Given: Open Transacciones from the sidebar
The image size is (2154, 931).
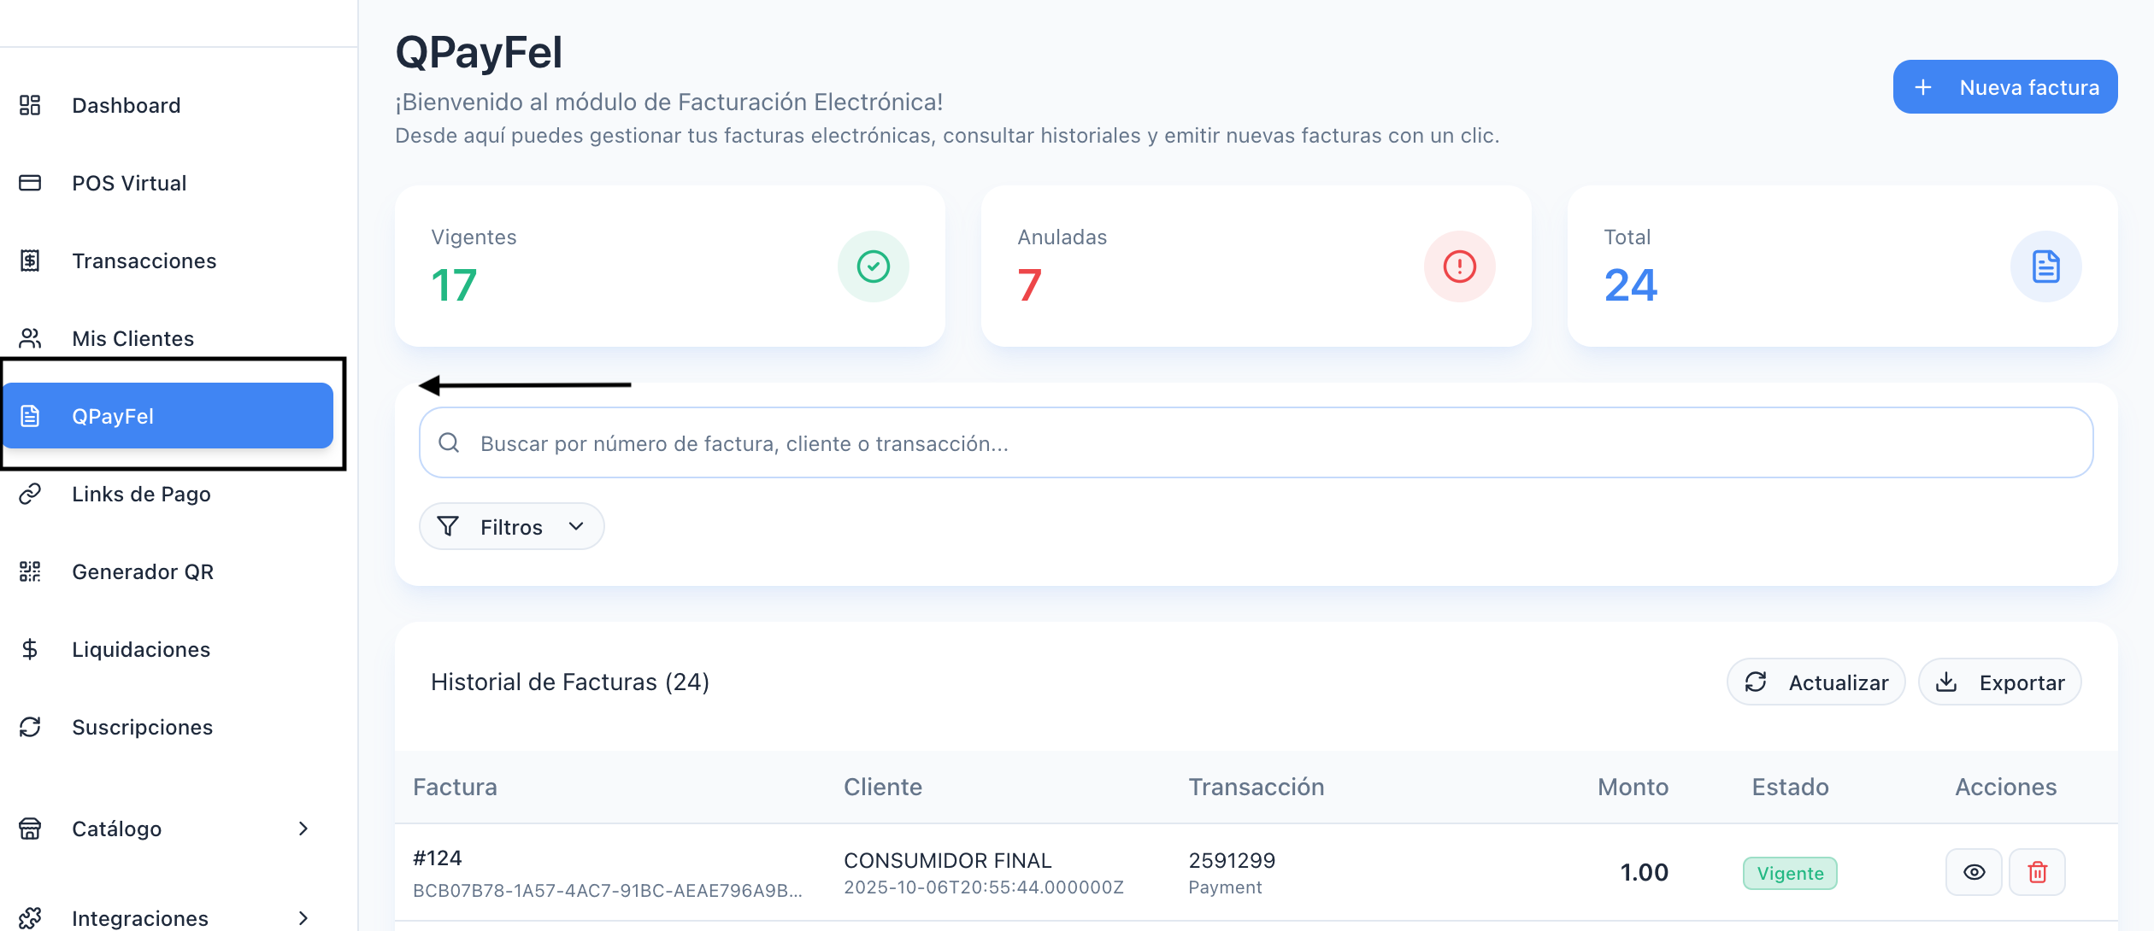Looking at the screenshot, I should tap(144, 261).
